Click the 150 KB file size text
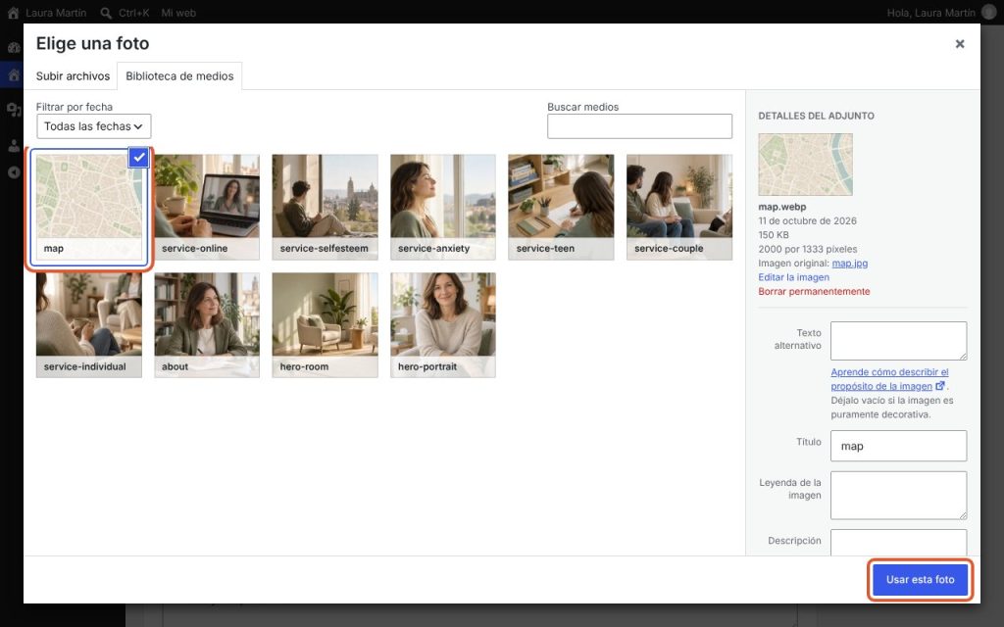This screenshot has height=627, width=1004. (774, 235)
